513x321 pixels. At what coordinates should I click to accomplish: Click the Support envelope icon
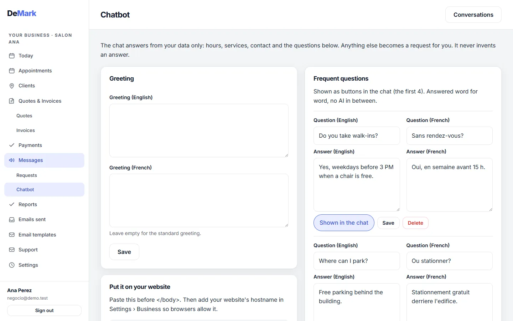(x=12, y=250)
